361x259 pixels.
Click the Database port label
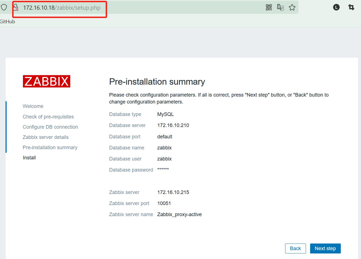(x=125, y=137)
